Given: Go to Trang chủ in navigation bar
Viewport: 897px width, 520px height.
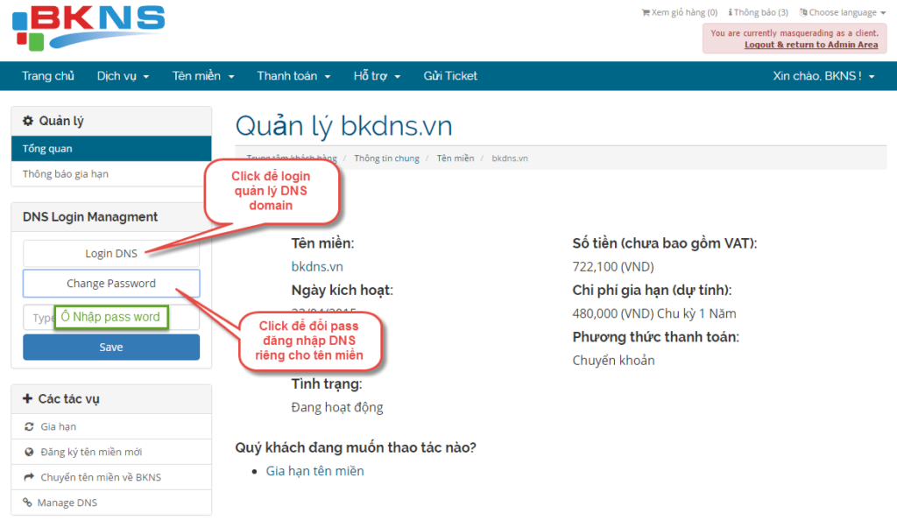Looking at the screenshot, I should click(x=48, y=76).
